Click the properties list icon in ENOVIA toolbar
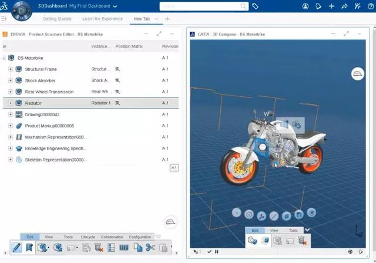Screen dimensions: 376x263 pos(111,247)
